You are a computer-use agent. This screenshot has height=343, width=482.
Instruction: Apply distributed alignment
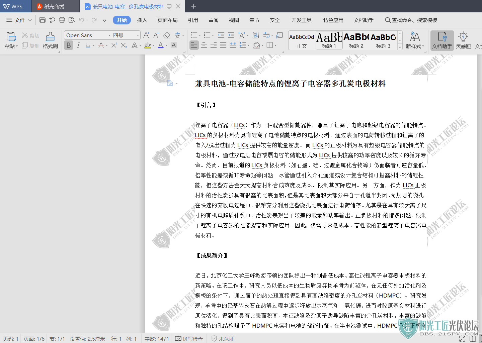[233, 45]
